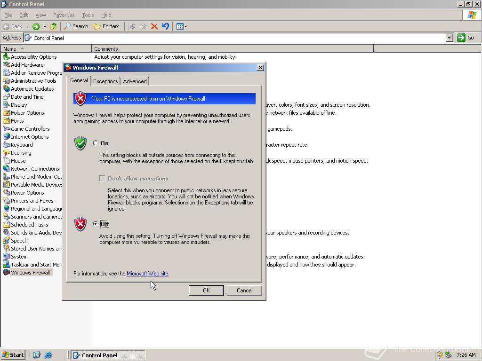Click the green Forward arrow icon
The height and width of the screenshot is (361, 482).
[x=36, y=26]
